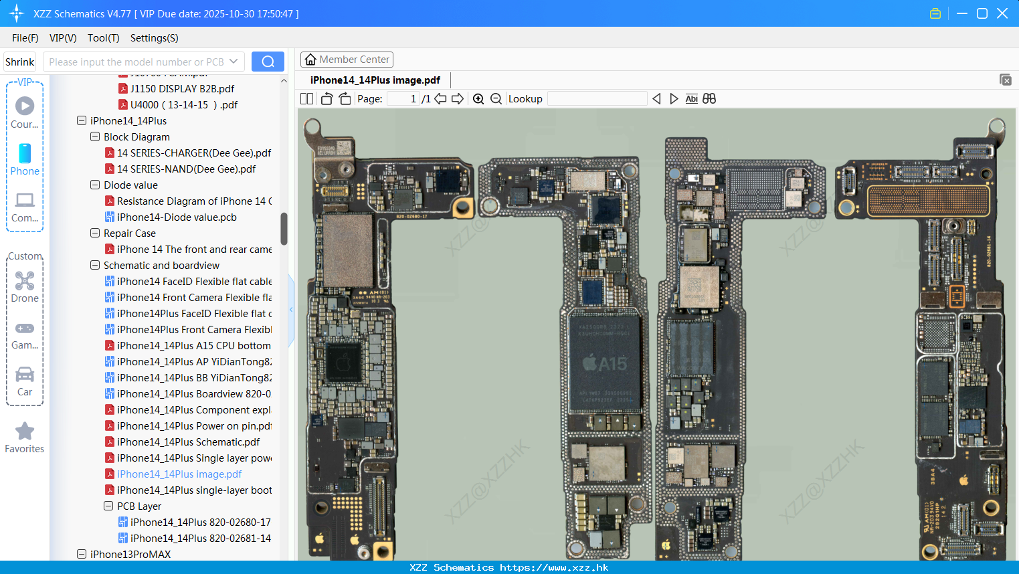The width and height of the screenshot is (1019, 574).
Task: Click tree scrollbar up arrow
Action: point(284,81)
